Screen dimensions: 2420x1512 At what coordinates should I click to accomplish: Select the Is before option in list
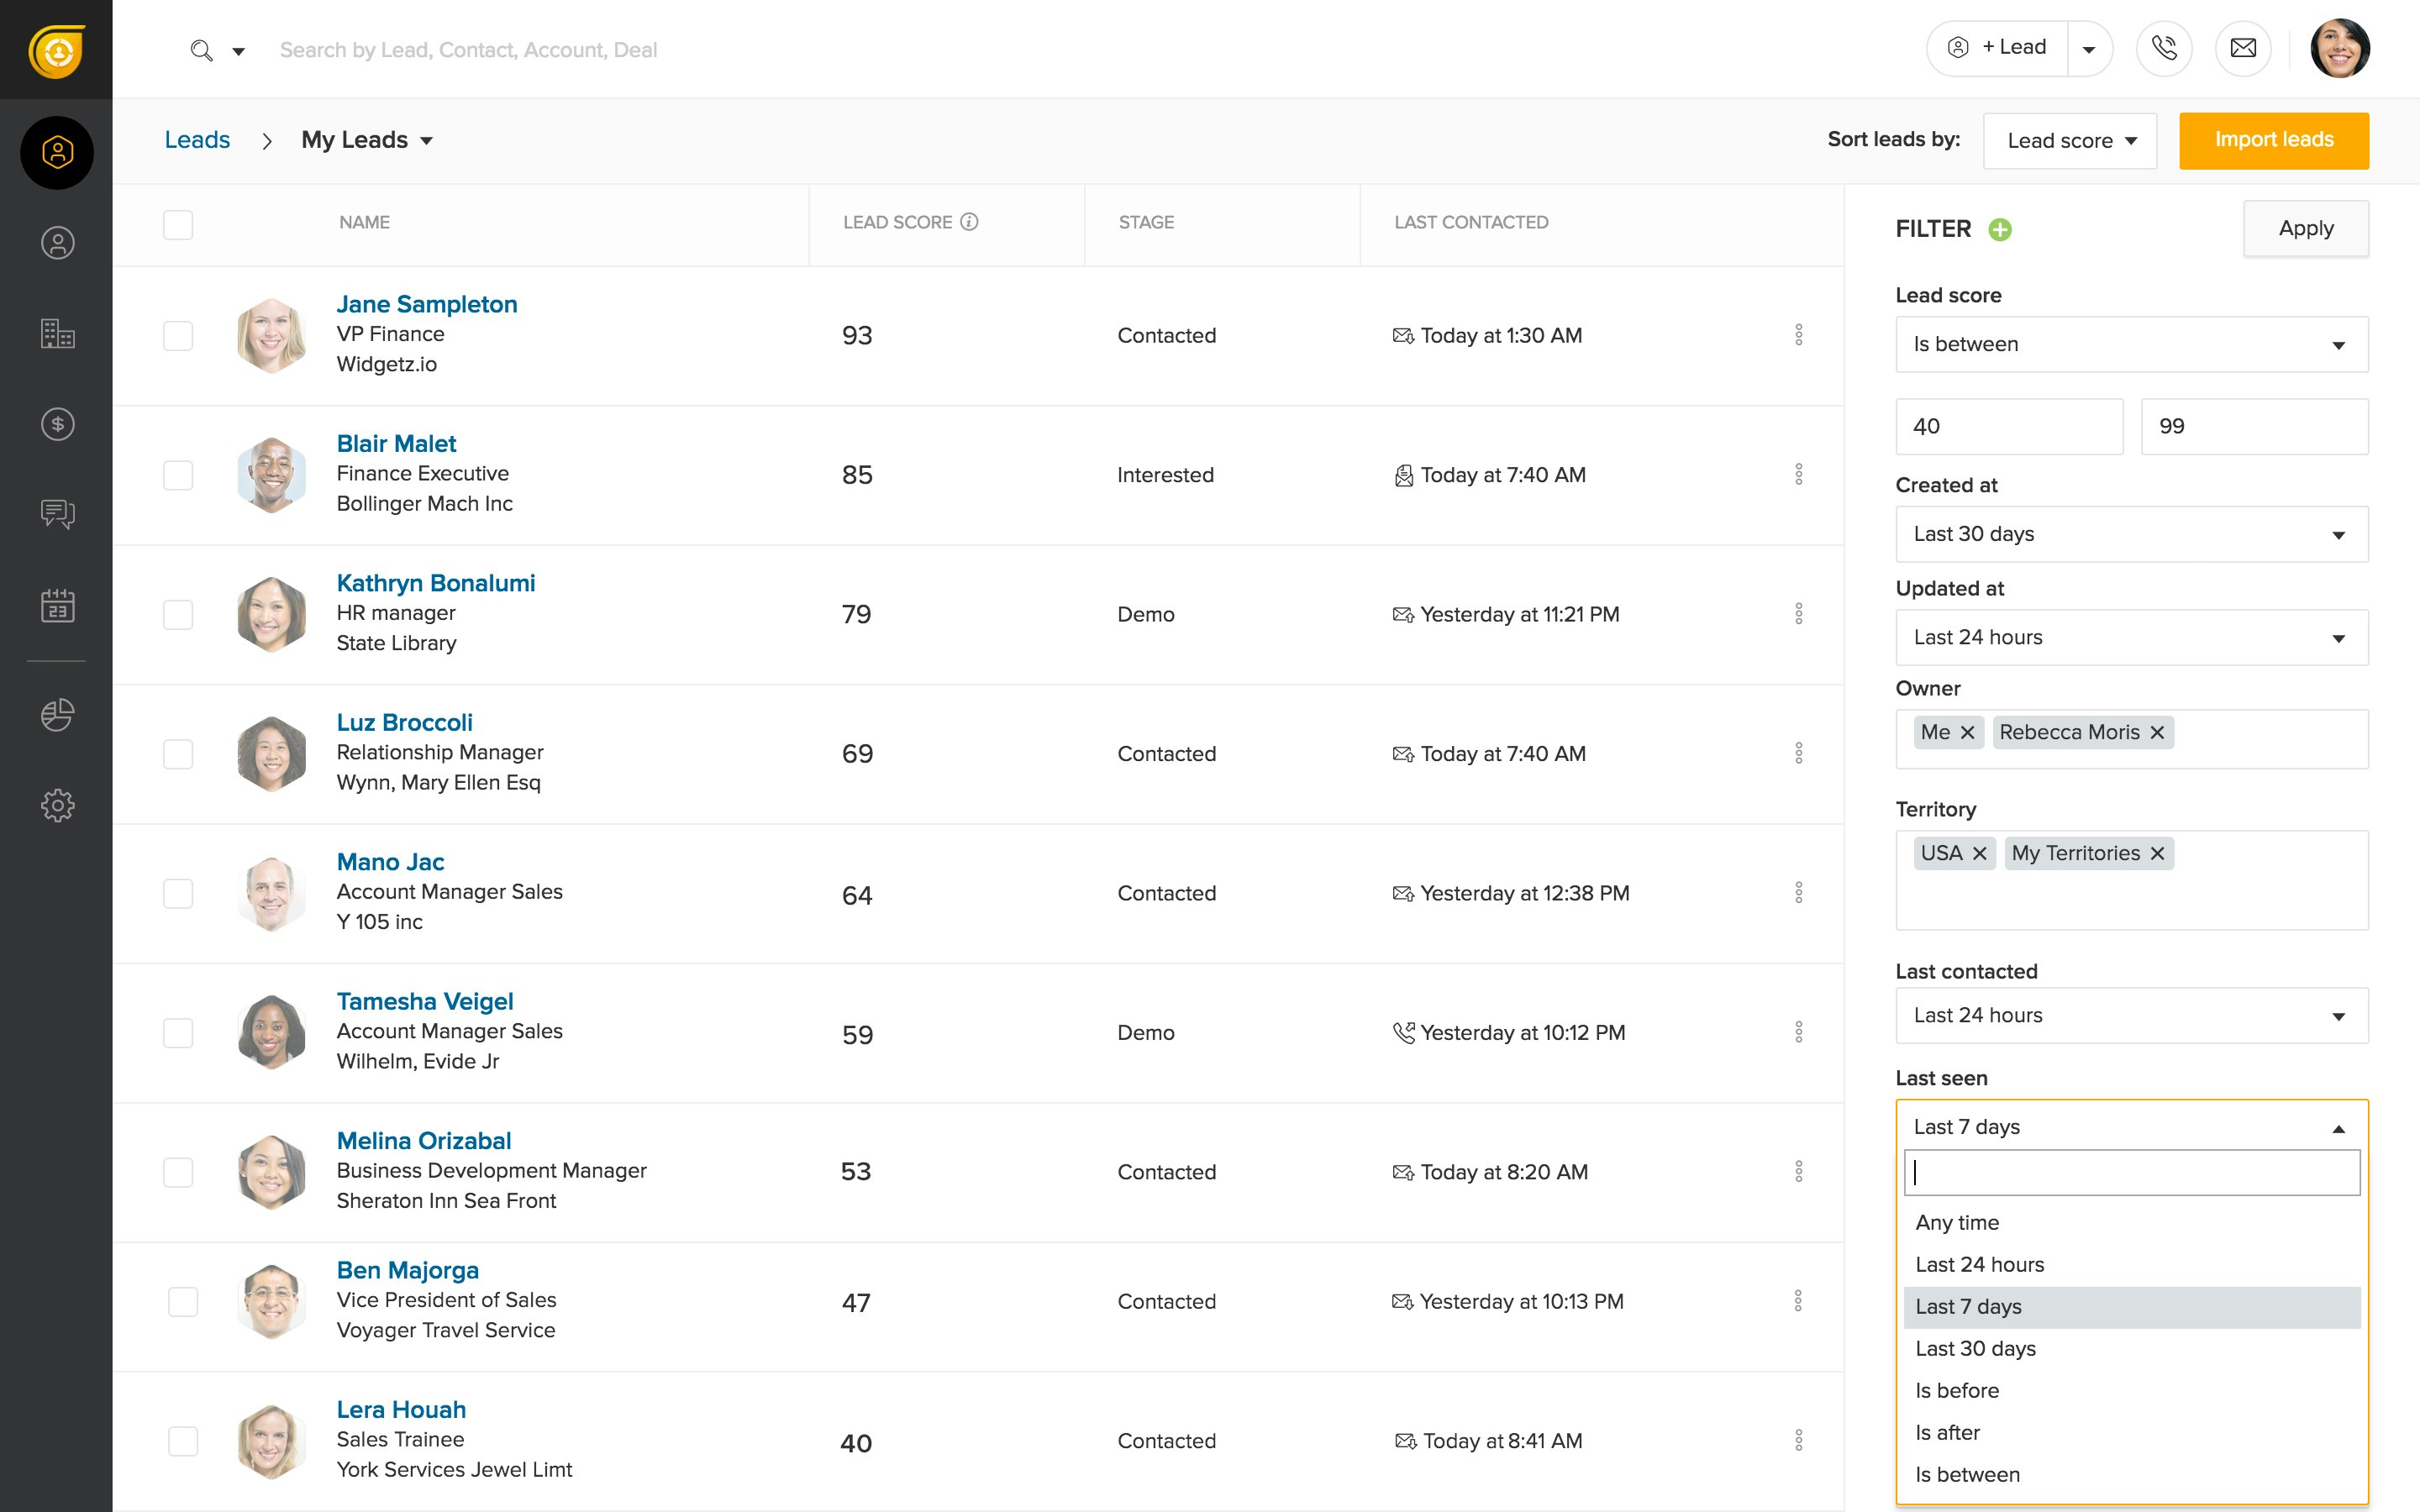(x=1957, y=1390)
